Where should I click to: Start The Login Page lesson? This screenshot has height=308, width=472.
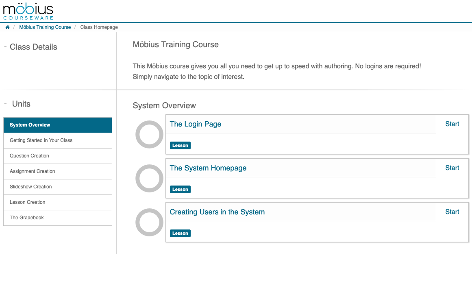tap(452, 124)
